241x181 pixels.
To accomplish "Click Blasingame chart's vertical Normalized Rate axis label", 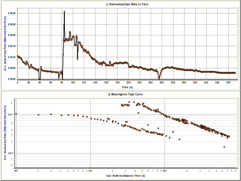I will pos(5,134).
